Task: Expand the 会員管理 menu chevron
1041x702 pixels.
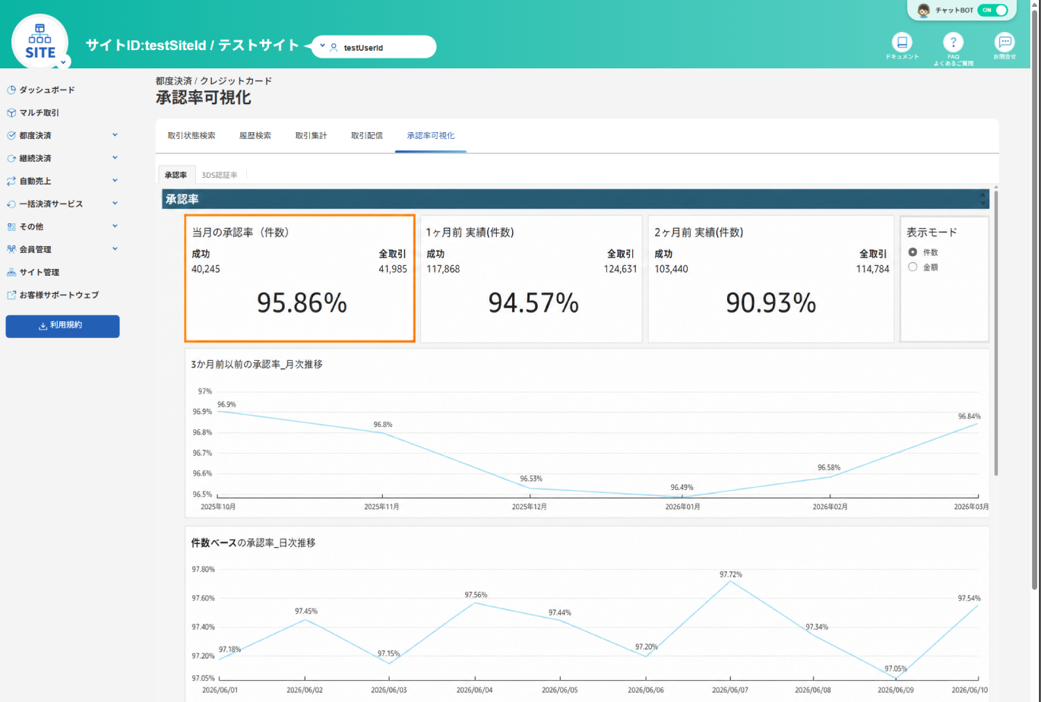Action: click(115, 249)
